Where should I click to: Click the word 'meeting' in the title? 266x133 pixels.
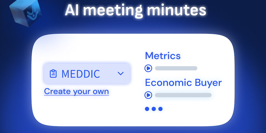click(x=113, y=10)
